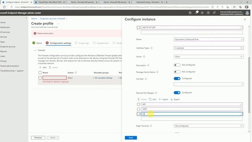Show info for Package Family Name
The image size is (252, 142).
coord(157,72)
